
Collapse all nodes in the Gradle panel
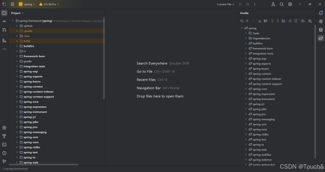(x=278, y=21)
